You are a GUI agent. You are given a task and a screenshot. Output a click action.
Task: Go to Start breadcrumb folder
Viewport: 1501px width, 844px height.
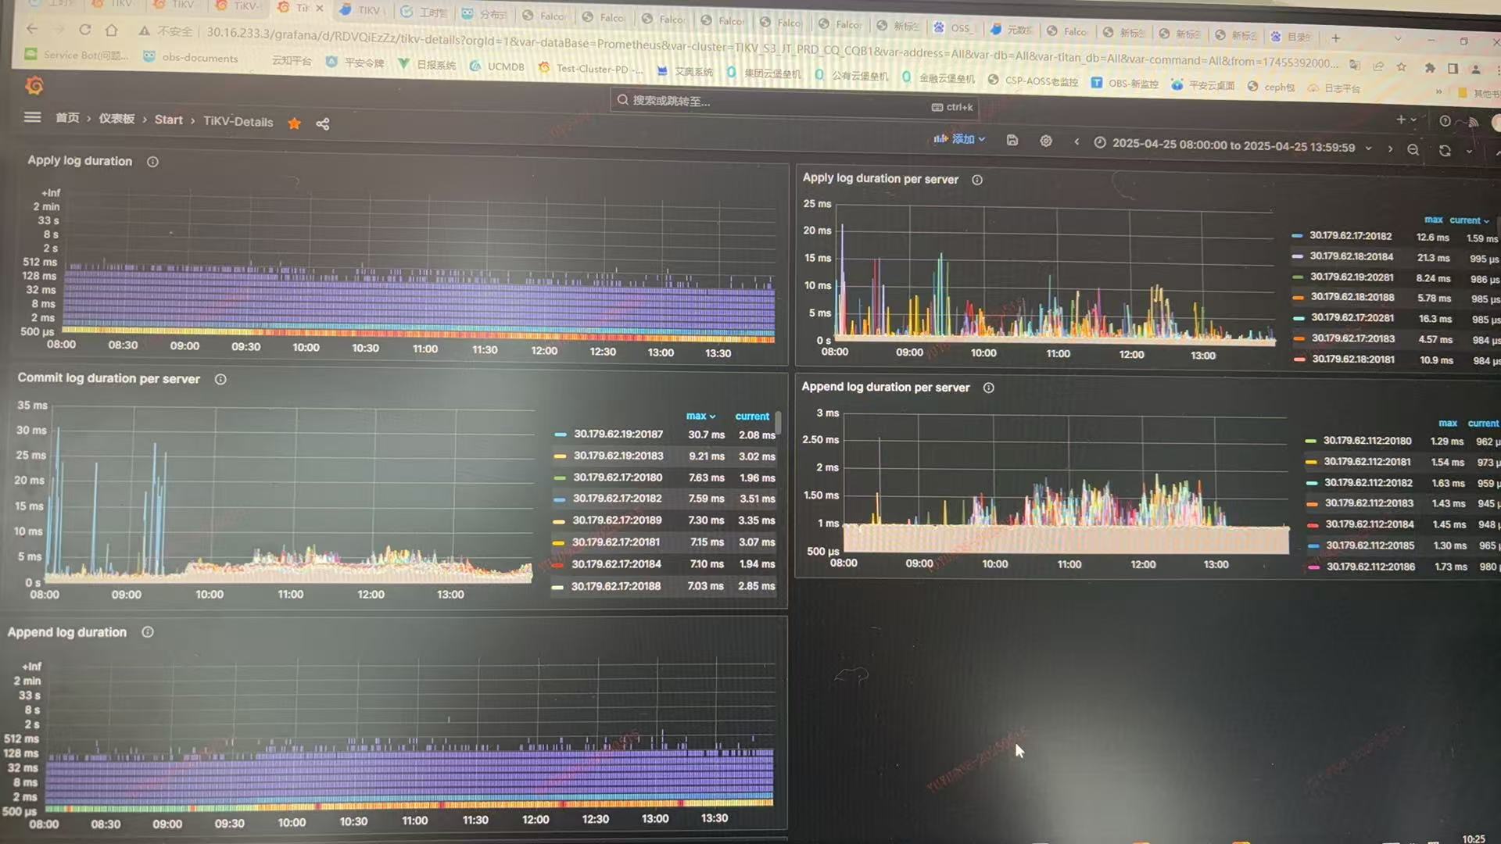tap(168, 120)
